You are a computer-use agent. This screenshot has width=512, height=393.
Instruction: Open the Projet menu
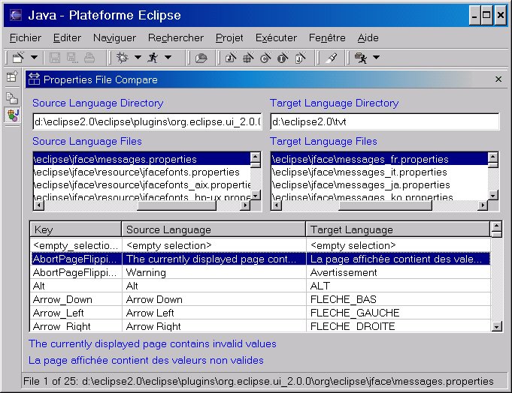(229, 37)
